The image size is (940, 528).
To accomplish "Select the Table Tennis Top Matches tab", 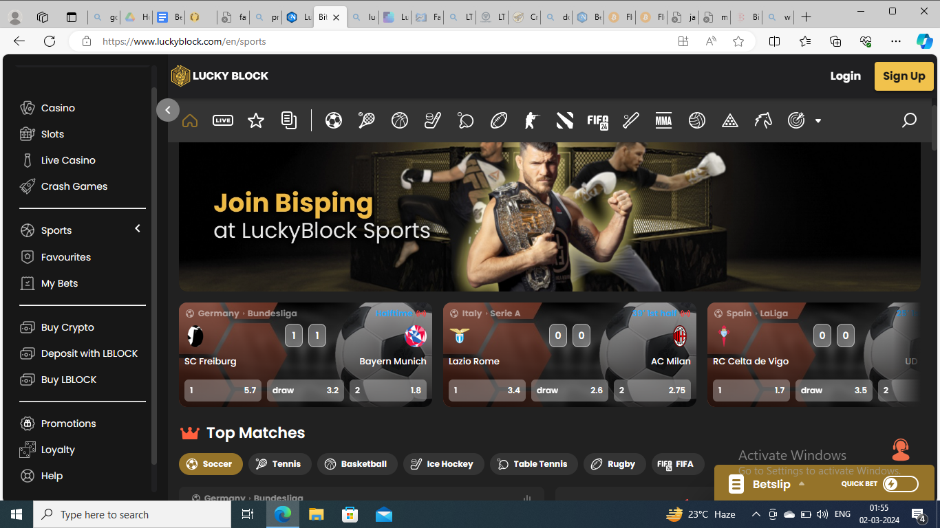I will 533,464.
